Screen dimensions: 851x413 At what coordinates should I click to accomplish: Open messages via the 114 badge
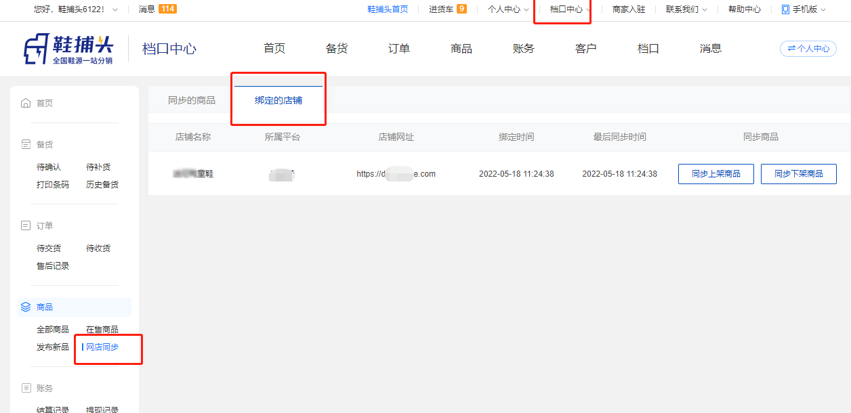pos(167,9)
